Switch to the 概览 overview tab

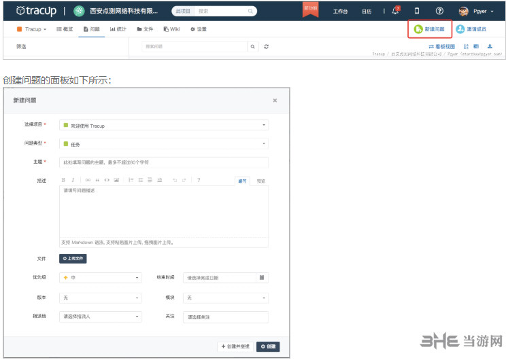point(65,29)
